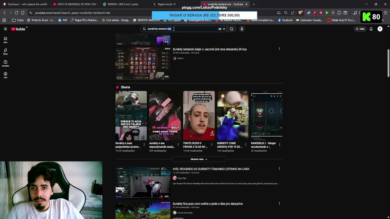Open the Portal do Aluno bookmark

click(x=41, y=20)
